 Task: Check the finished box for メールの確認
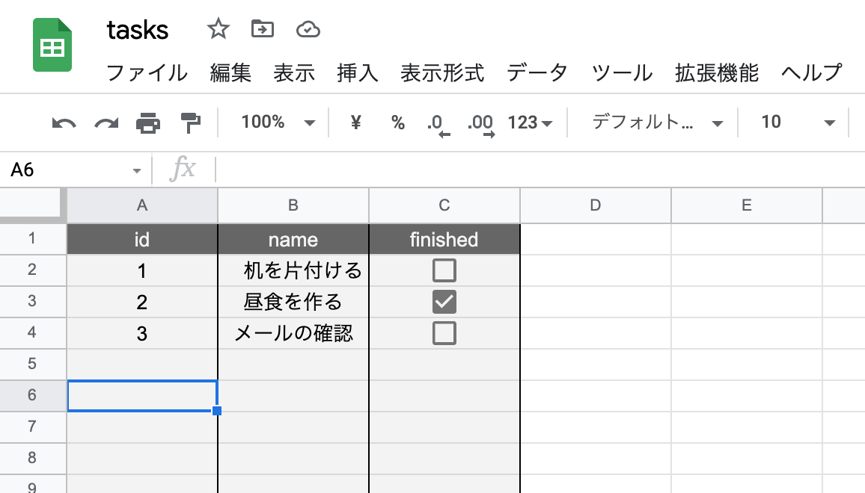[x=444, y=333]
